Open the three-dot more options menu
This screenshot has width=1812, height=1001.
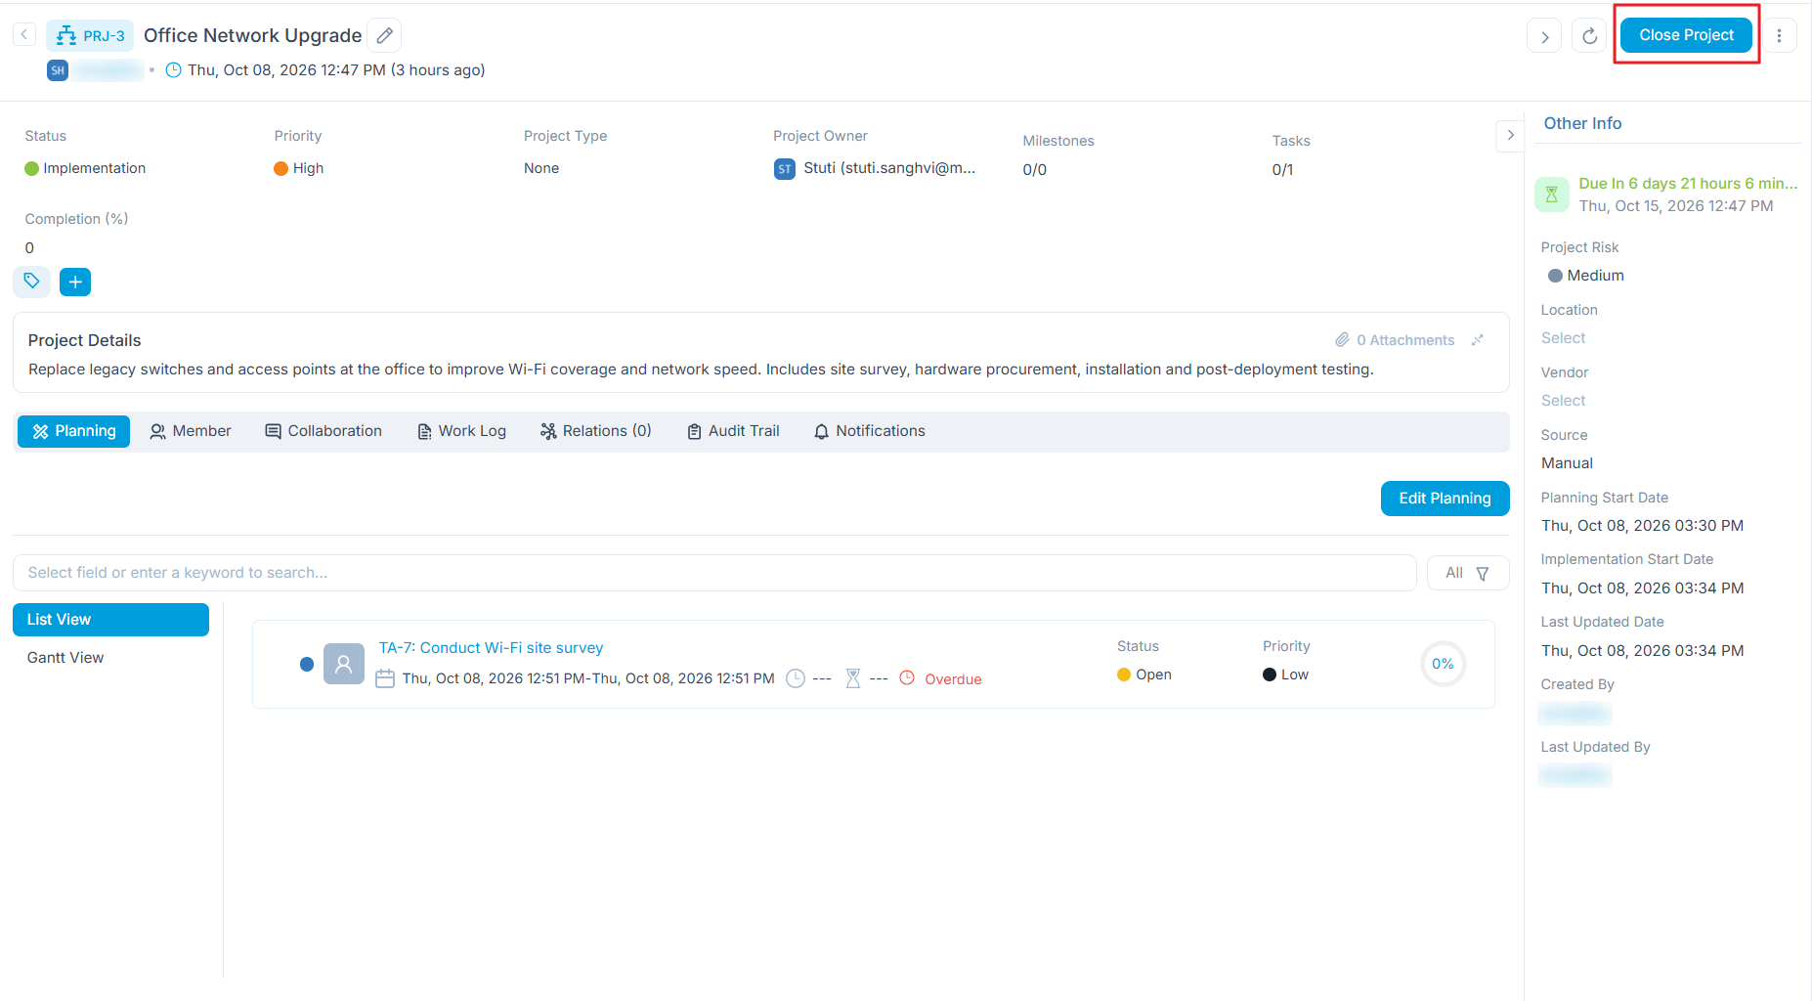tap(1779, 36)
